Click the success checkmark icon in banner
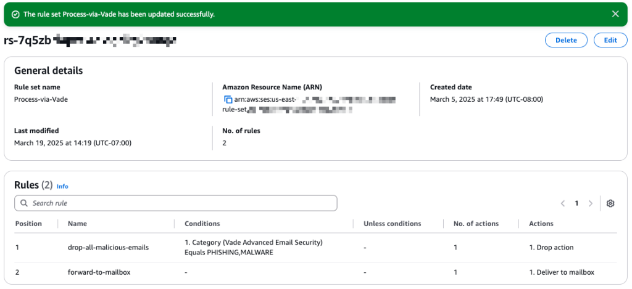 pos(15,14)
